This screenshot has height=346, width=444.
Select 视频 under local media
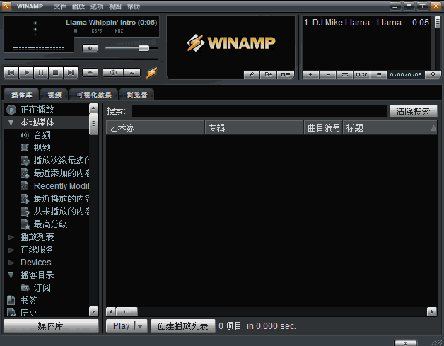[x=42, y=148]
